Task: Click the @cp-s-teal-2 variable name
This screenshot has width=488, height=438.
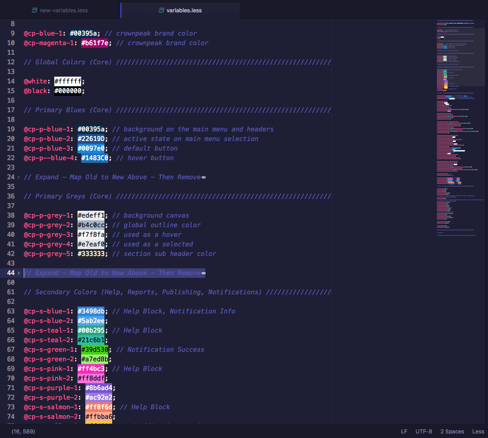Action: (x=47, y=340)
